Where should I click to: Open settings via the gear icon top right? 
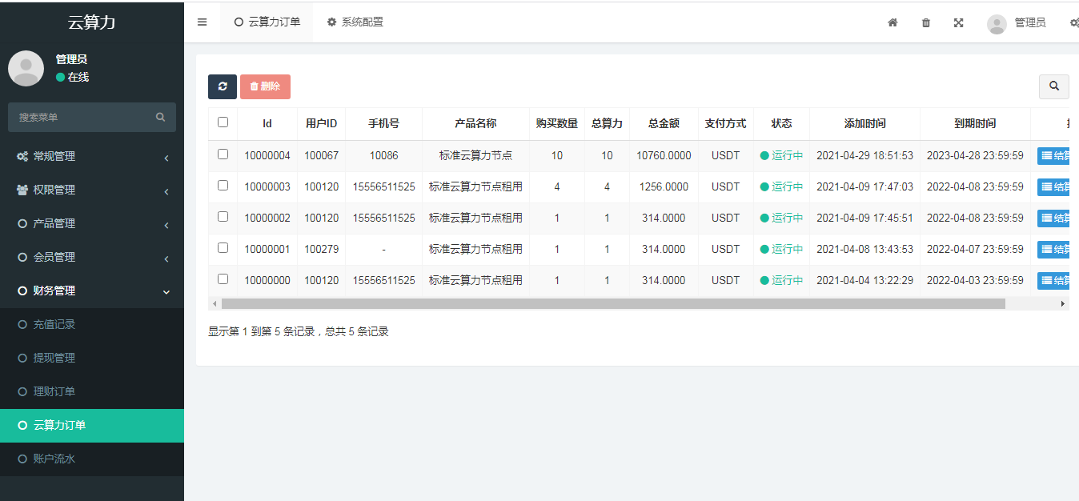tap(1073, 23)
